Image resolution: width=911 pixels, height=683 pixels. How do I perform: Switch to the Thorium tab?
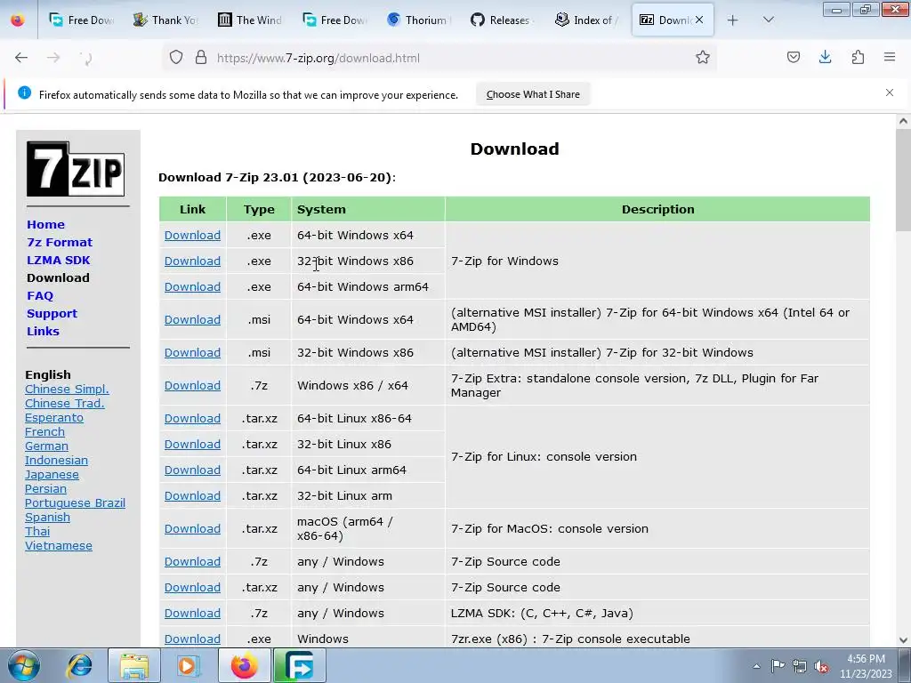(x=419, y=20)
